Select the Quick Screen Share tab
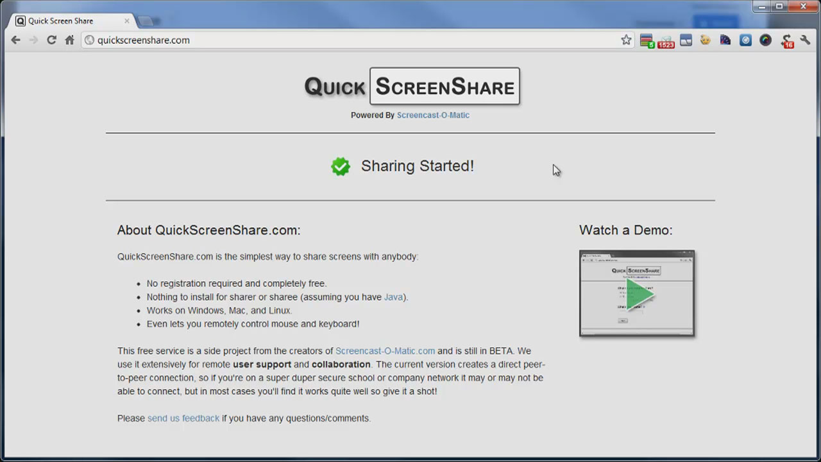The image size is (821, 462). click(72, 21)
